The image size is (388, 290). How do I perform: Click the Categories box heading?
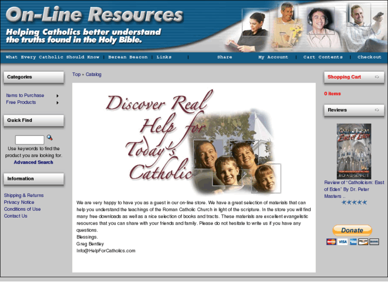[20, 77]
